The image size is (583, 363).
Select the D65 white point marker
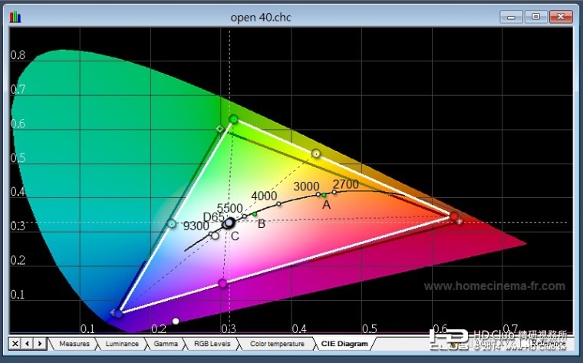[x=229, y=223]
